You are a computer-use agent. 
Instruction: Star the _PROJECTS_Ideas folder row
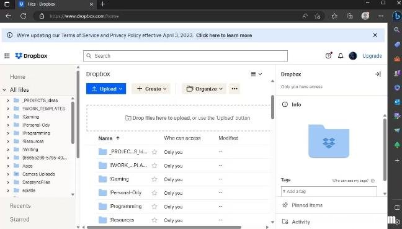(x=154, y=152)
